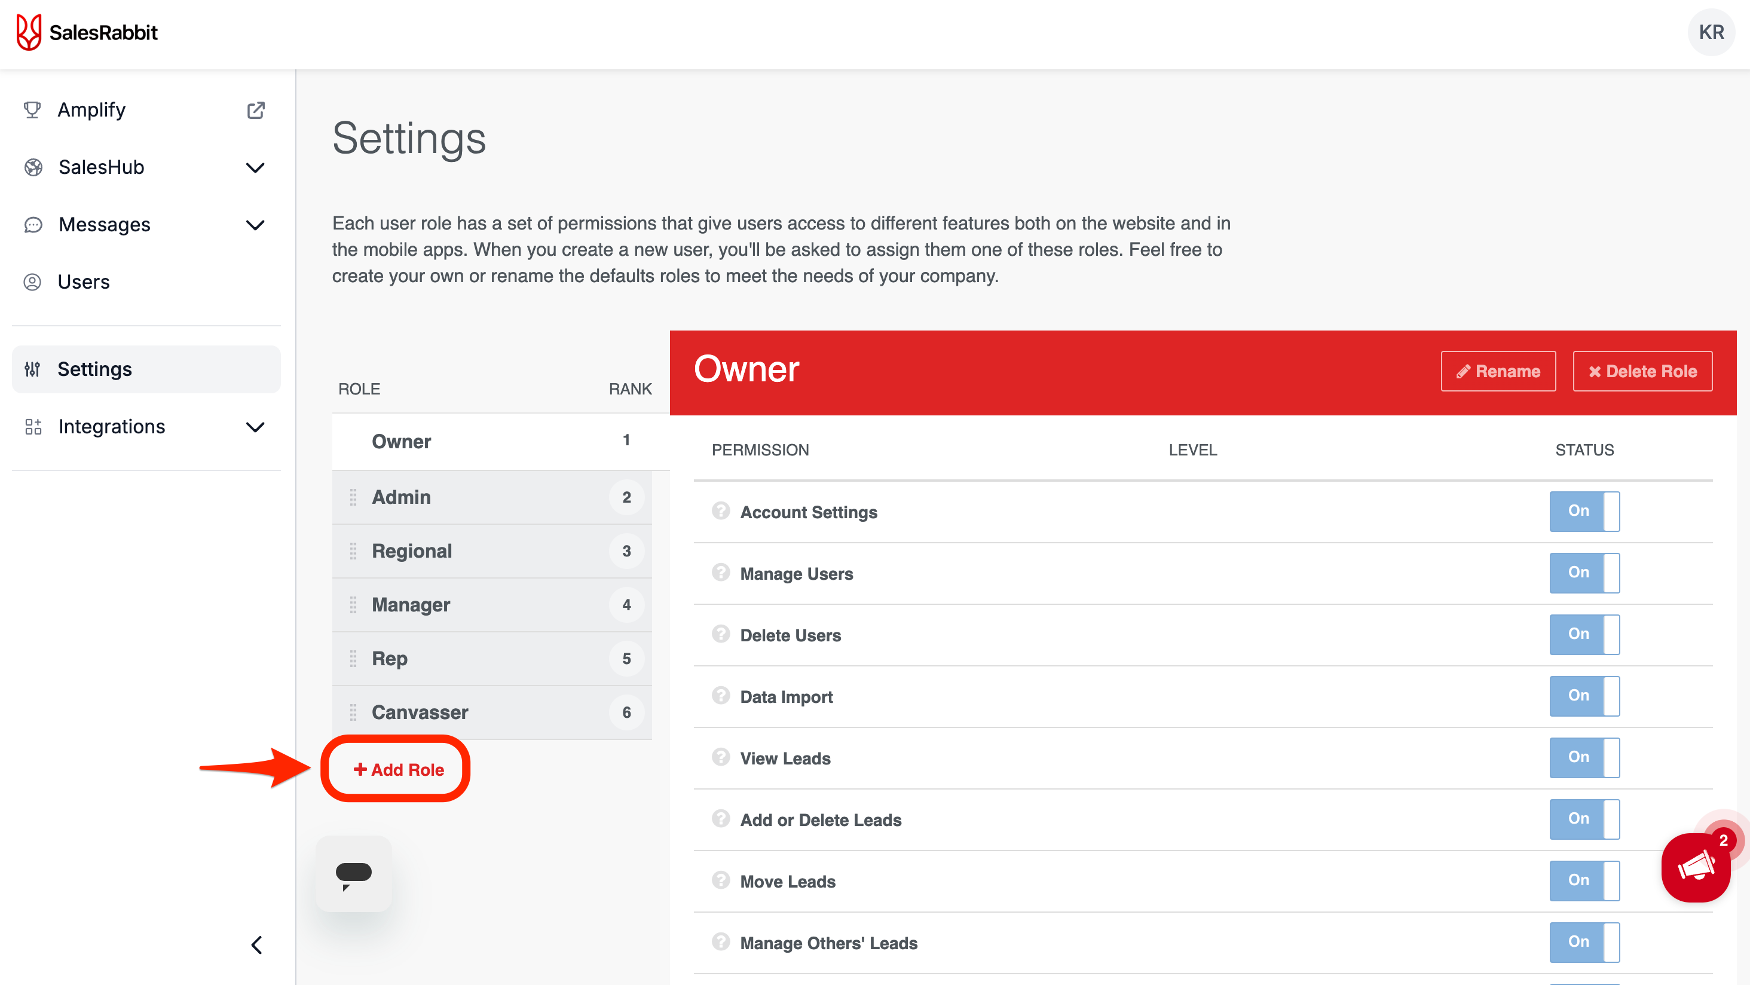The image size is (1750, 985).
Task: Open the chat bubble widget
Action: click(x=353, y=873)
